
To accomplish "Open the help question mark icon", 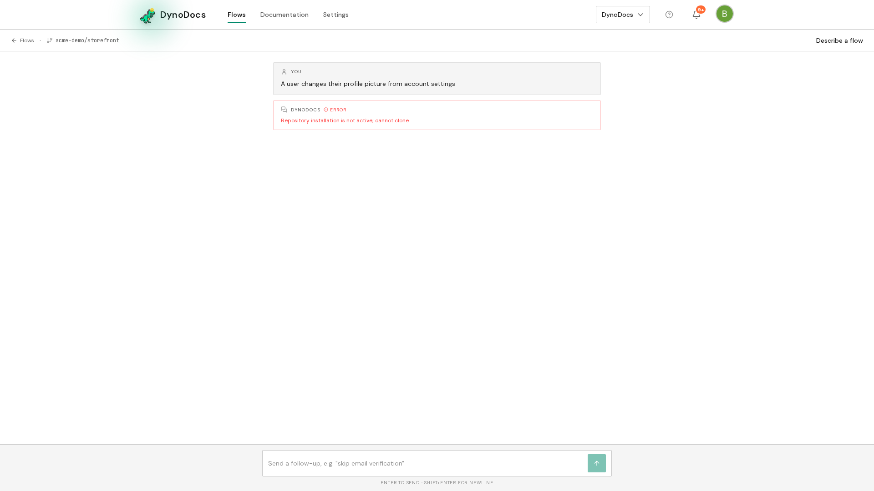I will [x=669, y=15].
